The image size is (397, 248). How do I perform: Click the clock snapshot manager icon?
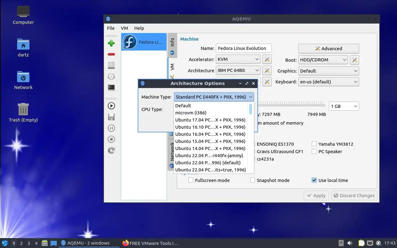(111, 77)
